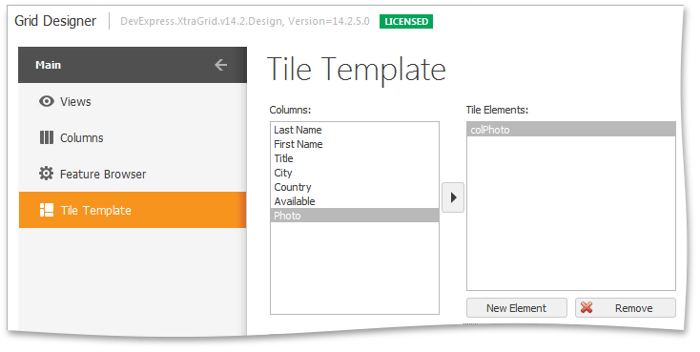700x352 pixels.
Task: Click the New Element button
Action: pos(517,308)
